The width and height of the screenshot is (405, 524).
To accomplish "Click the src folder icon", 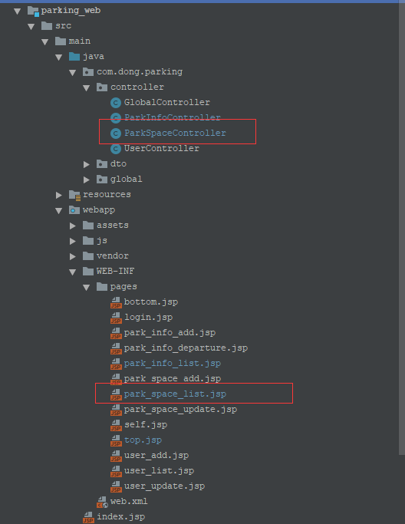I will pos(47,26).
